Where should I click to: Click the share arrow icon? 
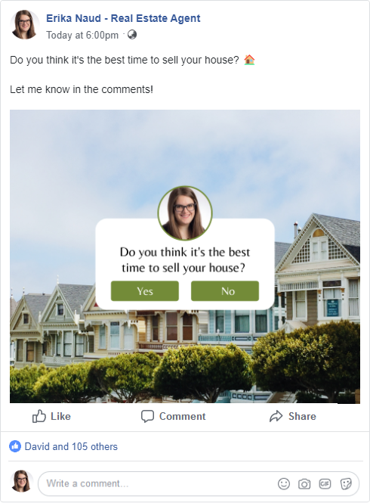tap(276, 416)
